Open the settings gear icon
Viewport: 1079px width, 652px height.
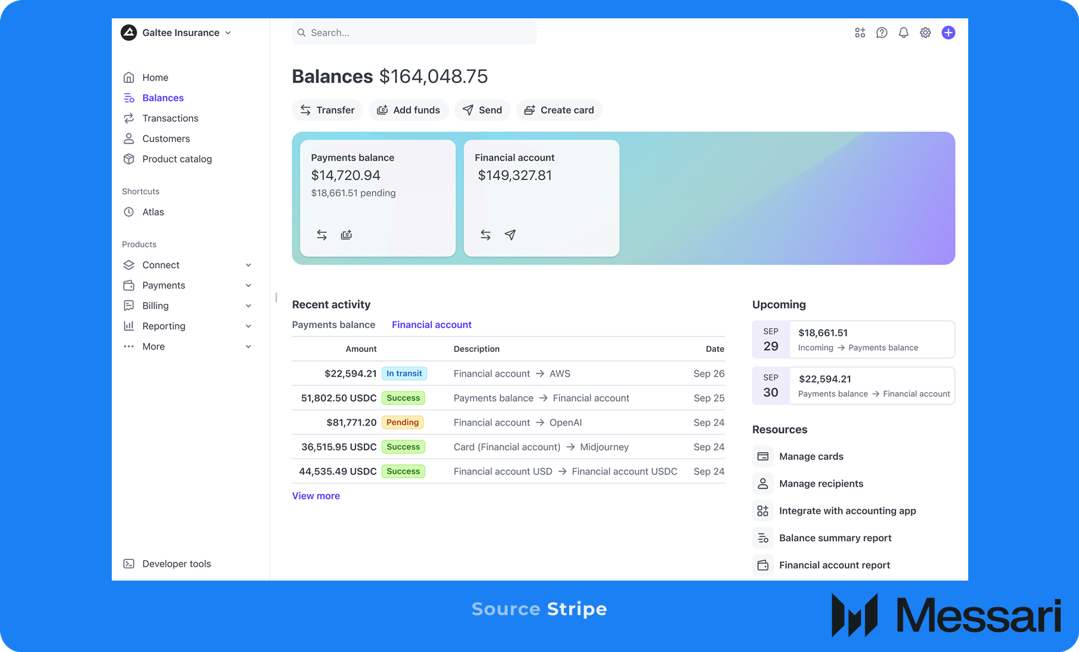[925, 33]
